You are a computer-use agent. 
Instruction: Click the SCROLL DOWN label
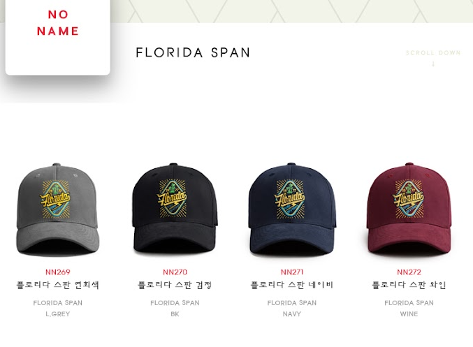point(433,53)
